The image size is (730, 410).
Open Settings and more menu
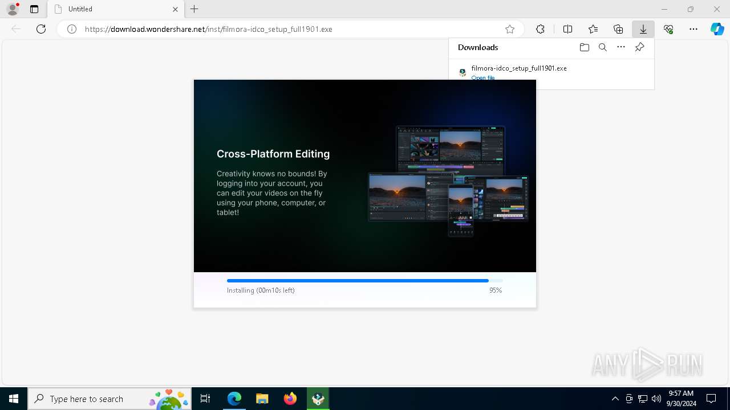tap(693, 29)
